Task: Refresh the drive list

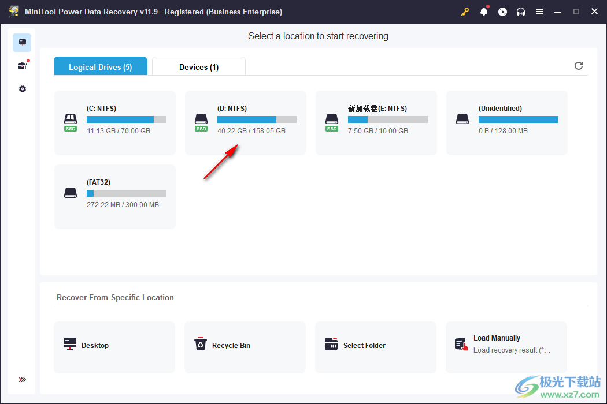Action: coord(578,66)
